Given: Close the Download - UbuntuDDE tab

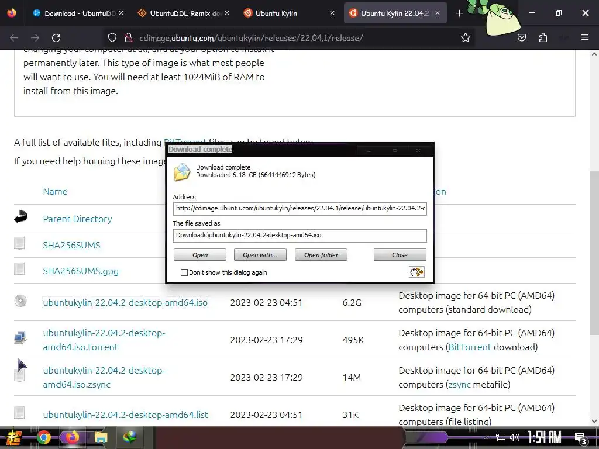Looking at the screenshot, I should pyautogui.click(x=121, y=13).
